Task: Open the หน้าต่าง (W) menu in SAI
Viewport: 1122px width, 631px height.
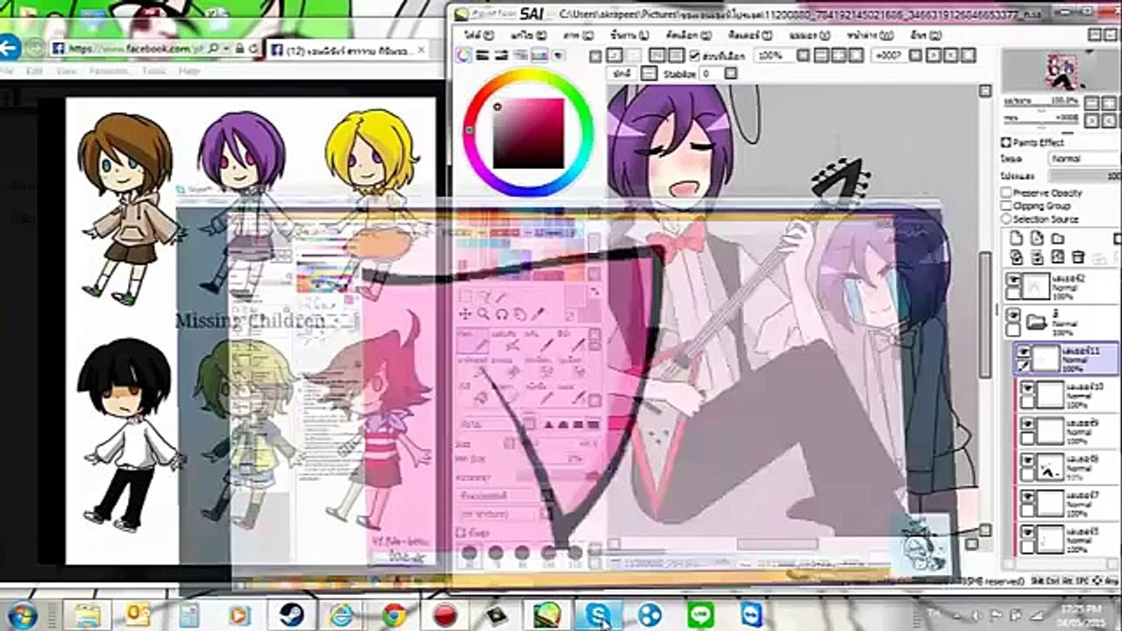Action: [869, 35]
